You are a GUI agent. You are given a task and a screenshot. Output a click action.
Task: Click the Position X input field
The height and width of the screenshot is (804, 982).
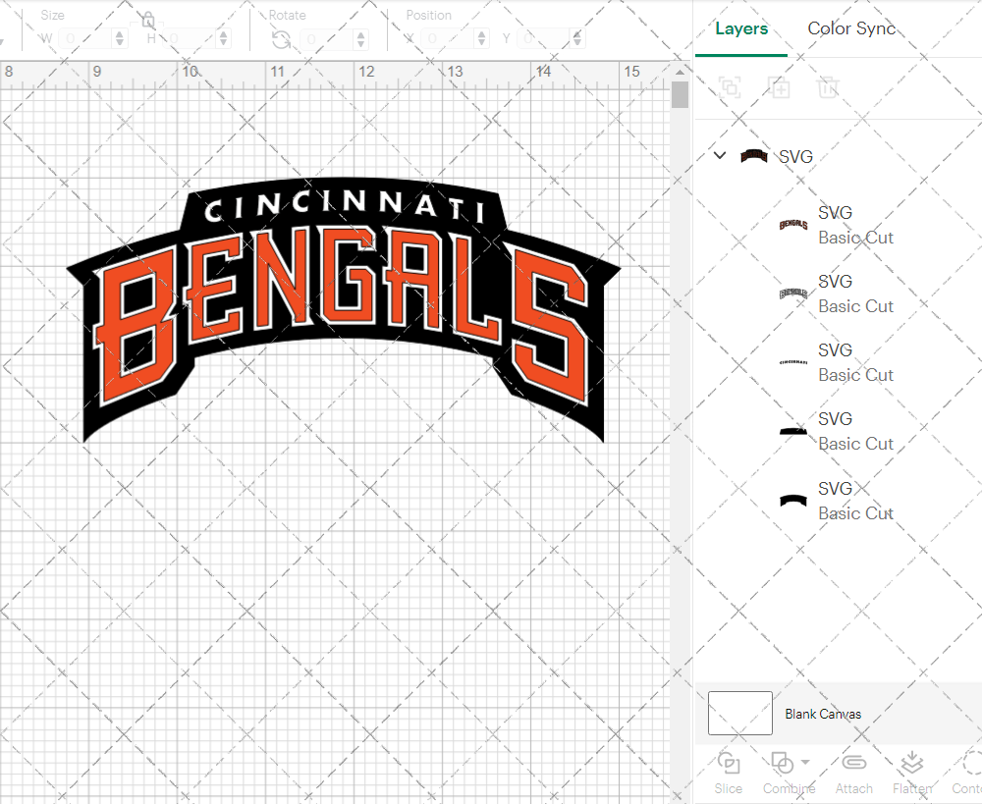pos(447,39)
